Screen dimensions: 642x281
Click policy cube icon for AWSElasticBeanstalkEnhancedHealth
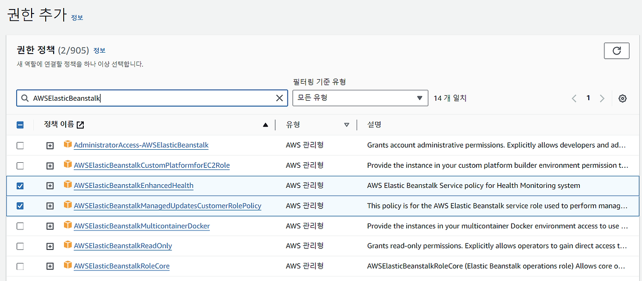[68, 185]
